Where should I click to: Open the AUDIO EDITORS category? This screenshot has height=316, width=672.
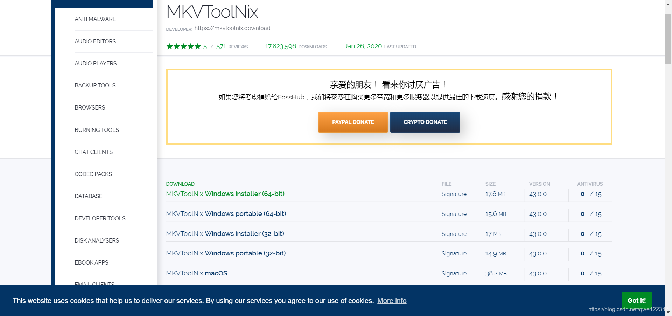[x=95, y=41]
